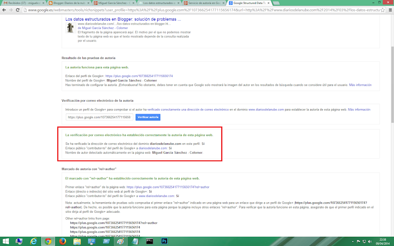Viewport: 394px width, 246px height.
Task: Open the Windows Start button
Action: click(x=6, y=241)
